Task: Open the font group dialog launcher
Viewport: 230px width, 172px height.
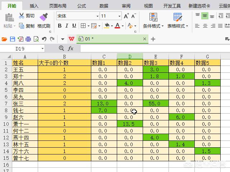Action: pos(135,32)
